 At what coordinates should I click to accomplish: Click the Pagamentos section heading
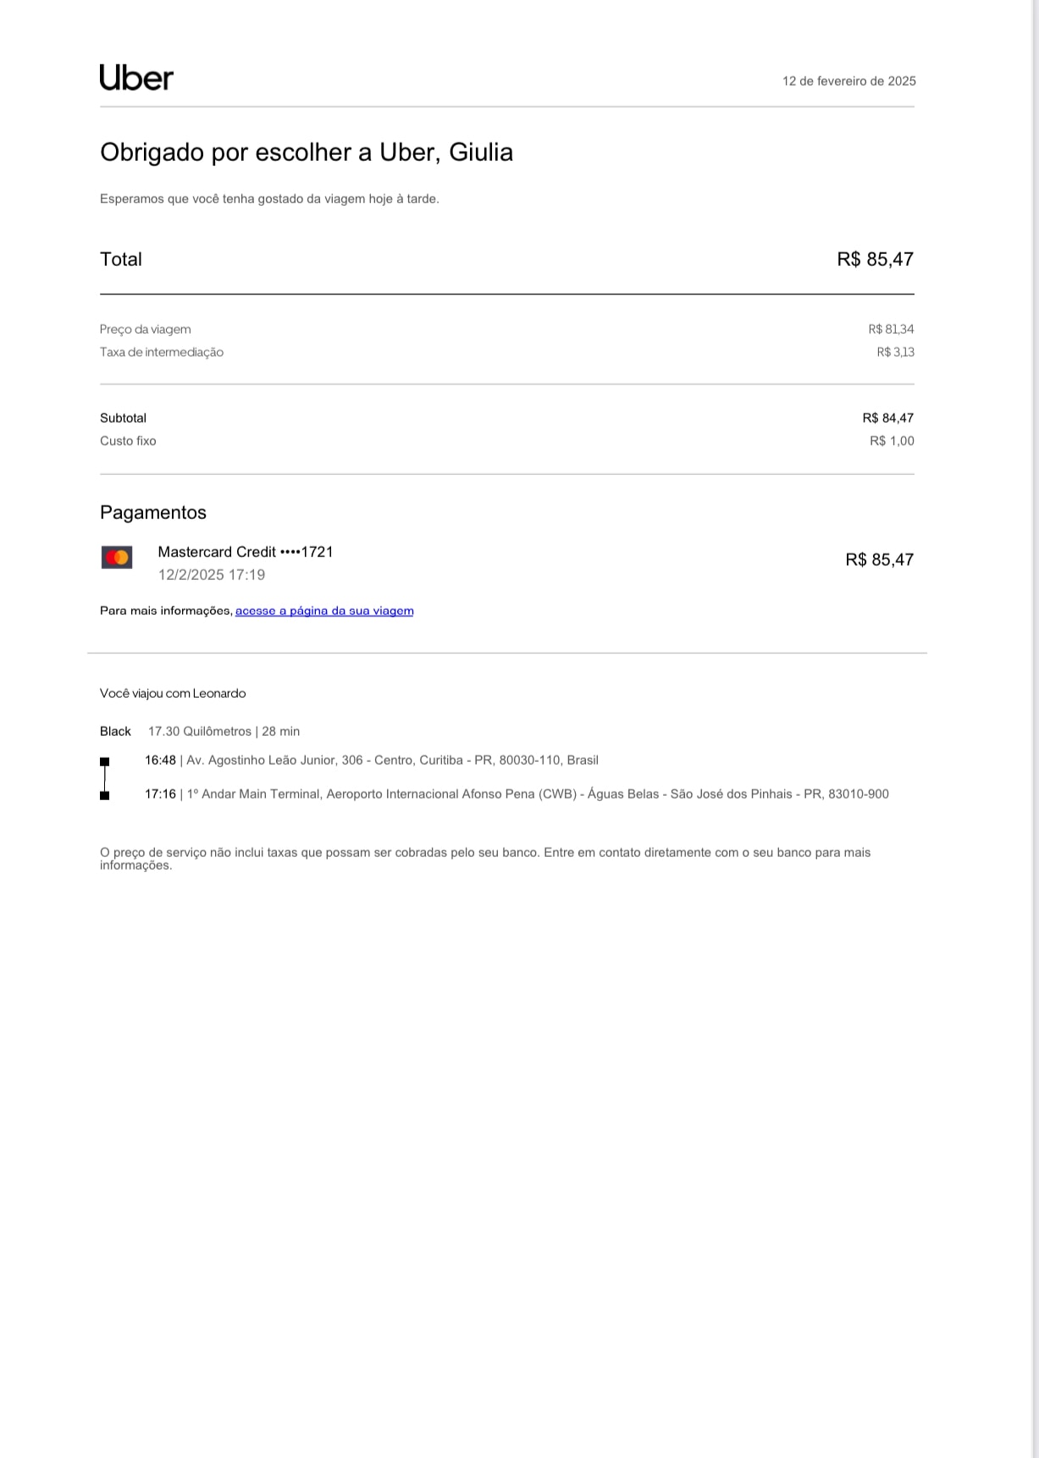click(153, 512)
